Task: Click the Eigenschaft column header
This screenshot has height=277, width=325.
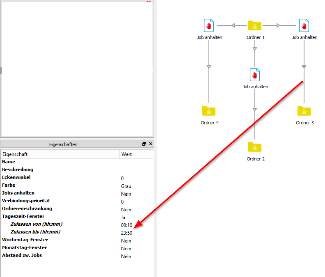Action: coord(60,154)
